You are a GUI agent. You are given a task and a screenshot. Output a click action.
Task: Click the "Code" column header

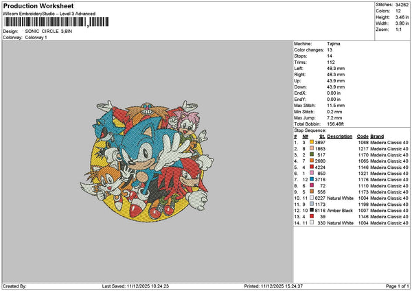363,137
